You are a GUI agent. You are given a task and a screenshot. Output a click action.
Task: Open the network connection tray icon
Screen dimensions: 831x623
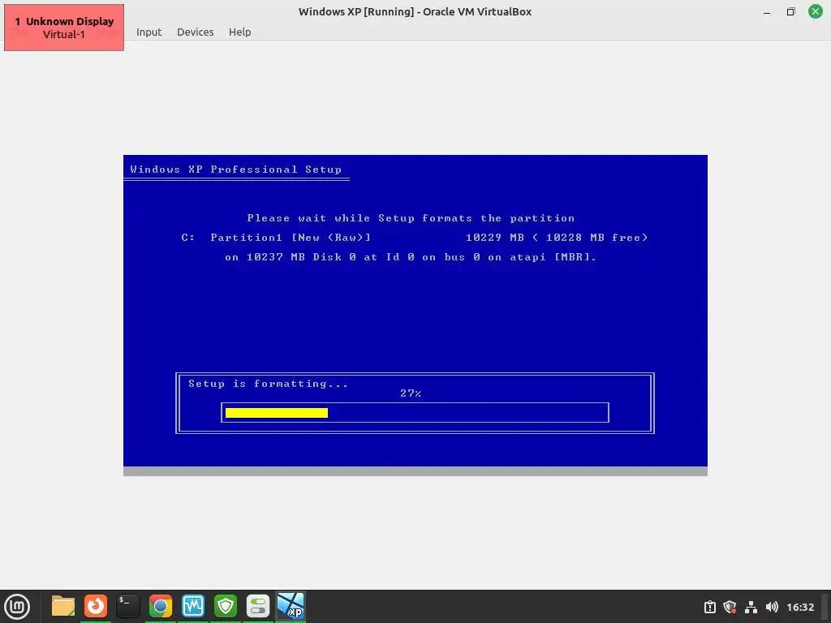click(751, 607)
